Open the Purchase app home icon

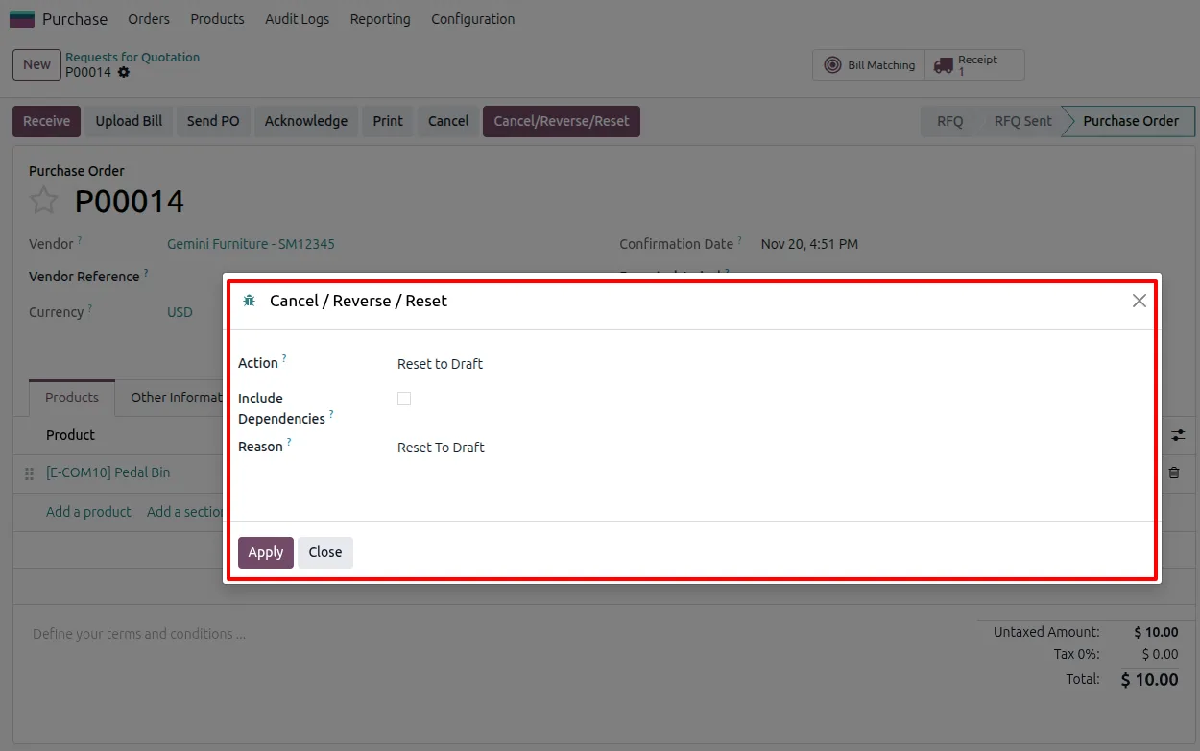pyautogui.click(x=22, y=19)
